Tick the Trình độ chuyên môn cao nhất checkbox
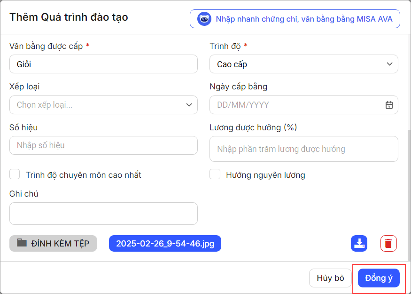Screen dimensions: 411x294 15,175
